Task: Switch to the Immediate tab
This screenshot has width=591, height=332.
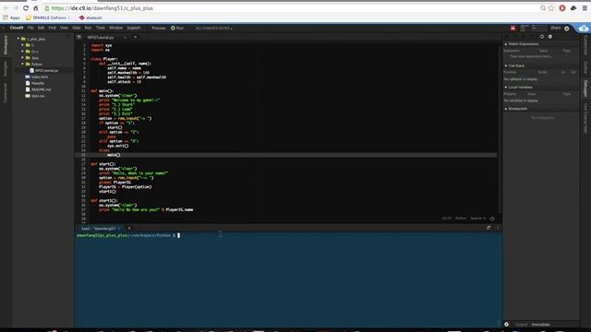Action: [540, 325]
